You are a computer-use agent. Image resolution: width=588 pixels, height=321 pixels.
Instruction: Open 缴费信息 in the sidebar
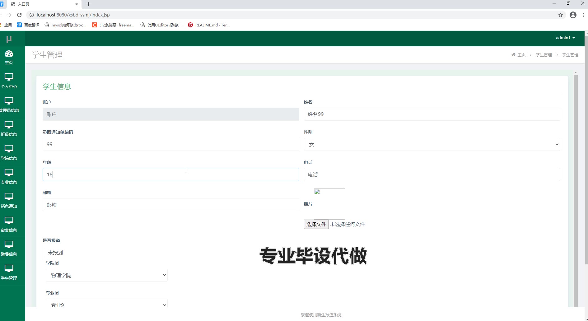pyautogui.click(x=9, y=249)
